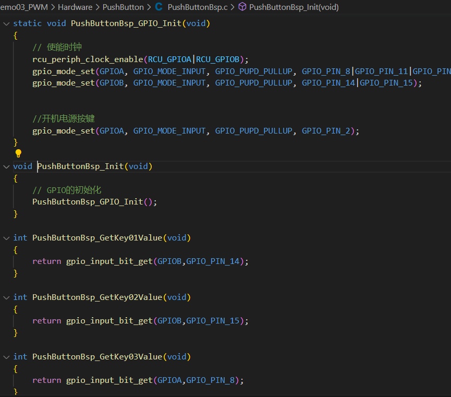Click the function symbol cube icon in breadcrumb
451x397 pixels.
point(242,7)
